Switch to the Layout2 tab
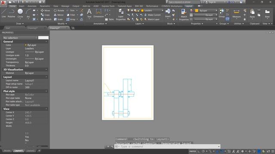This screenshot has width=275, height=154. [x=31, y=151]
